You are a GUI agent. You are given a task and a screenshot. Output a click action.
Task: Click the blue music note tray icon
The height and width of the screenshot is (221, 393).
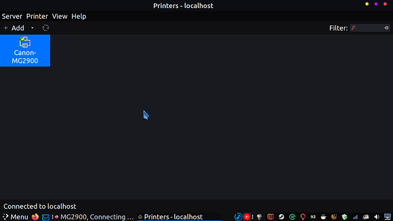[x=238, y=217]
